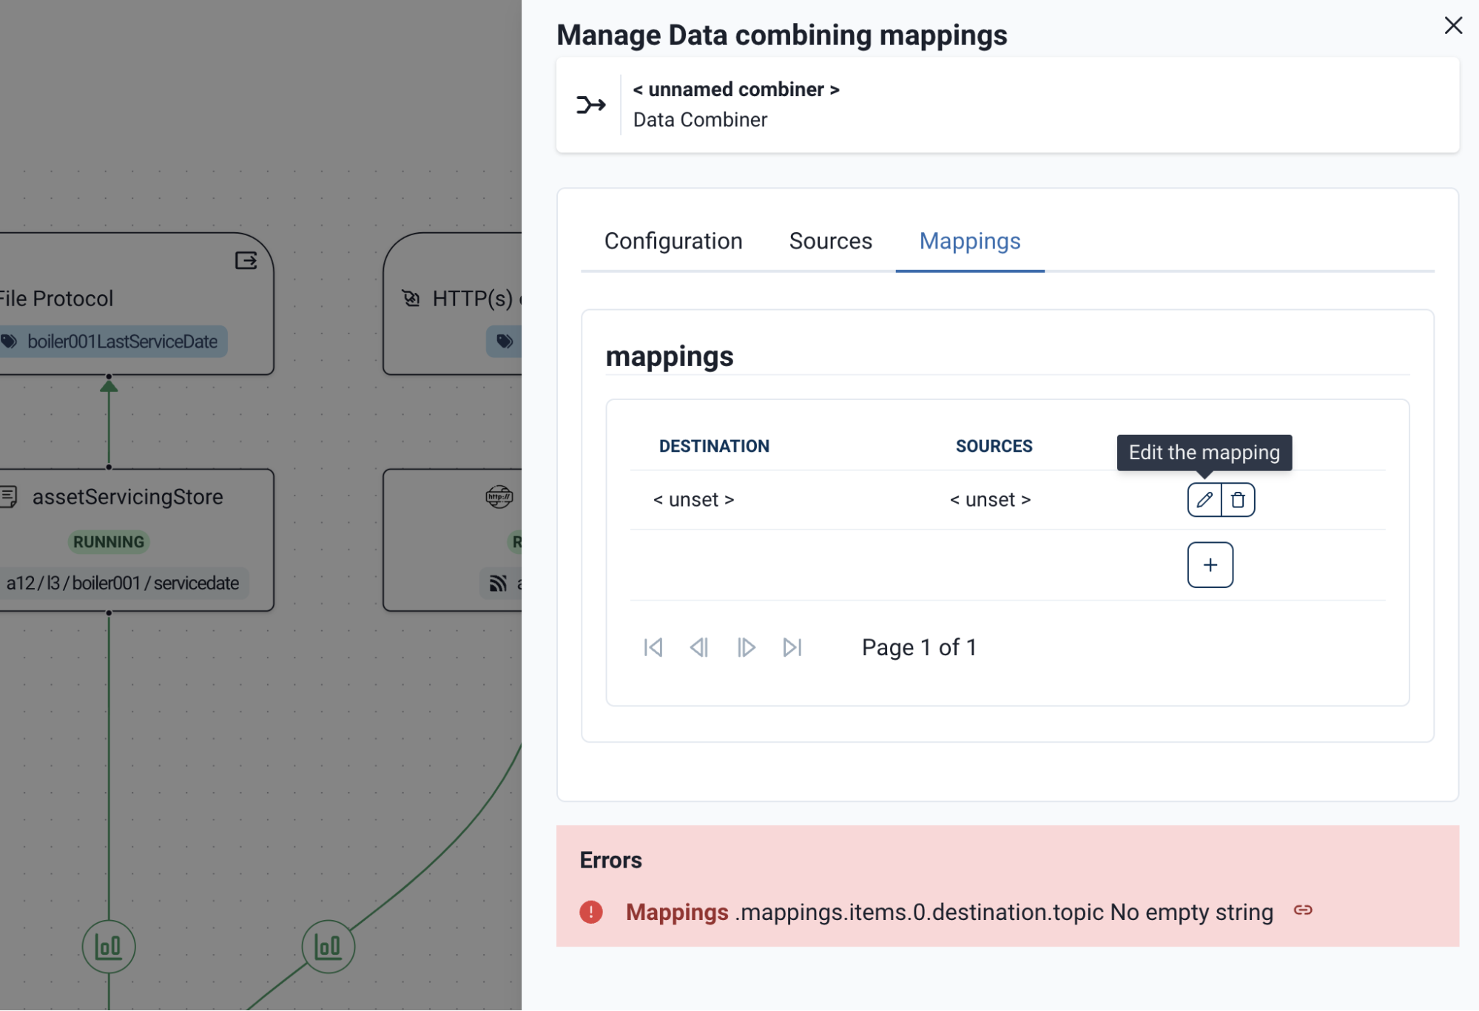The image size is (1479, 1011).
Task: Go to the first page of mappings
Action: tap(653, 647)
